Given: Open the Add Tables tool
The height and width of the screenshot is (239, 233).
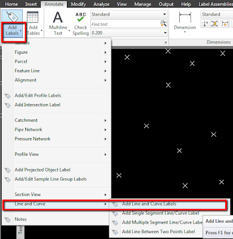Looking at the screenshot, I should tap(33, 23).
